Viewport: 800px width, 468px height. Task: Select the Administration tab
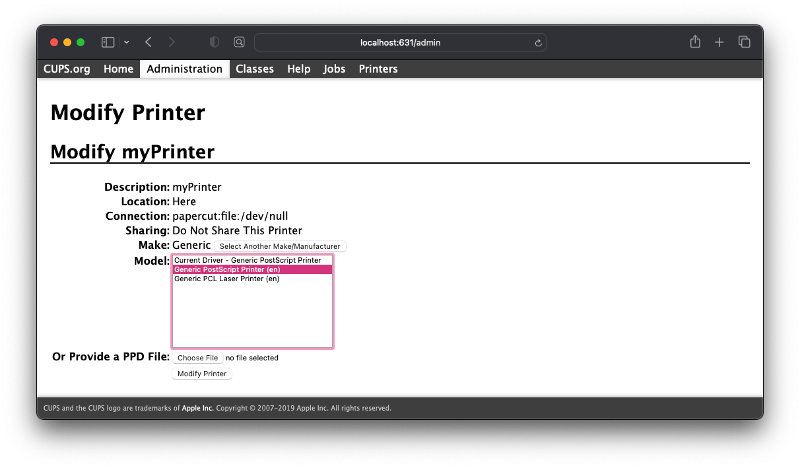point(185,69)
